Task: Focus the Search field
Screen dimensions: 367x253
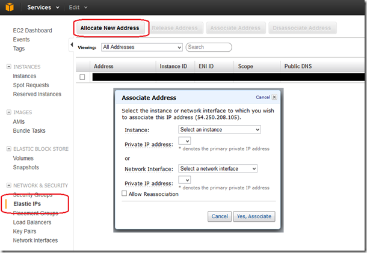Action: tap(209, 47)
